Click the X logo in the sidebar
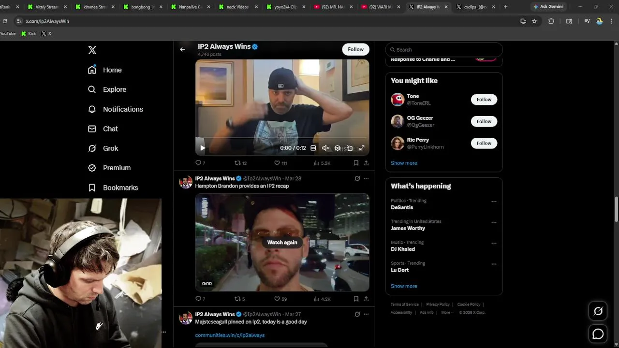The width and height of the screenshot is (619, 348). pos(92,50)
